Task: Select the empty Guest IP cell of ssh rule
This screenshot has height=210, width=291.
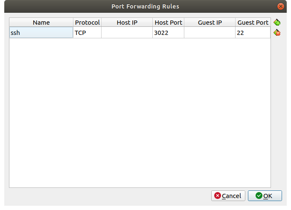Action: [x=210, y=33]
